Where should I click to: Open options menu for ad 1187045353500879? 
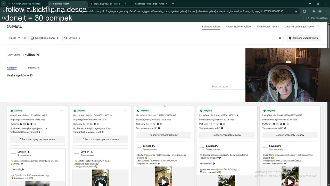(x=314, y=111)
